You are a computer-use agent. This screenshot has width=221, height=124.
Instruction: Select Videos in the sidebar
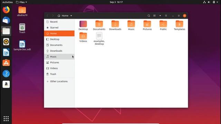coord(59,68)
